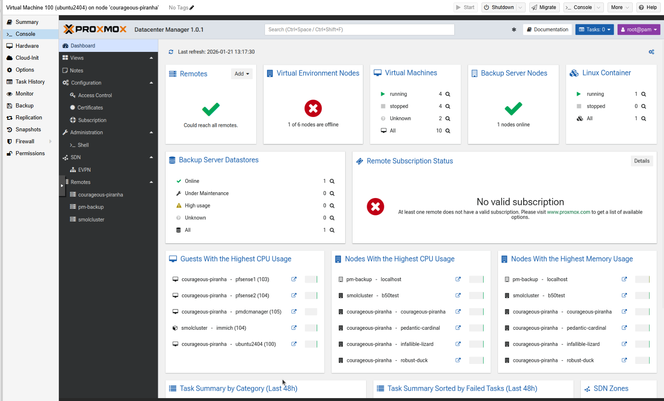Viewport: 664px width, 401px height.
Task: Open external link for smolcluster b50test node CPU
Action: (x=458, y=295)
